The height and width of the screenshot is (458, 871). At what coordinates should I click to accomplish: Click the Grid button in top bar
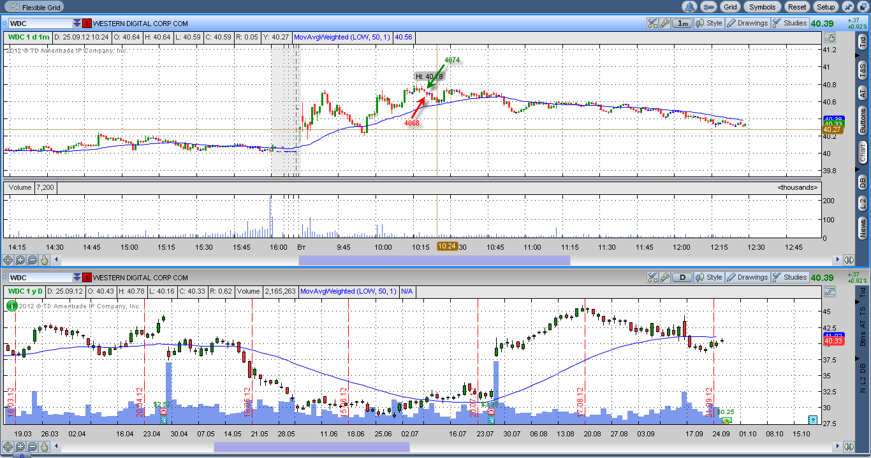click(730, 7)
